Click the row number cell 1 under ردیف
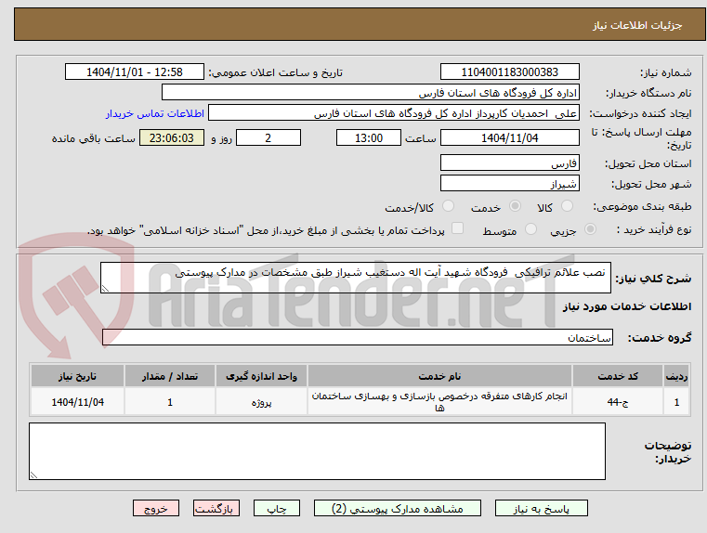 [676, 402]
